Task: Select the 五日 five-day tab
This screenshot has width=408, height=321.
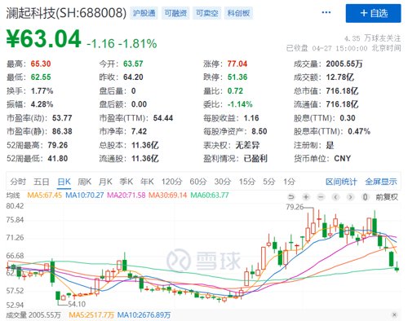Action: coord(42,182)
